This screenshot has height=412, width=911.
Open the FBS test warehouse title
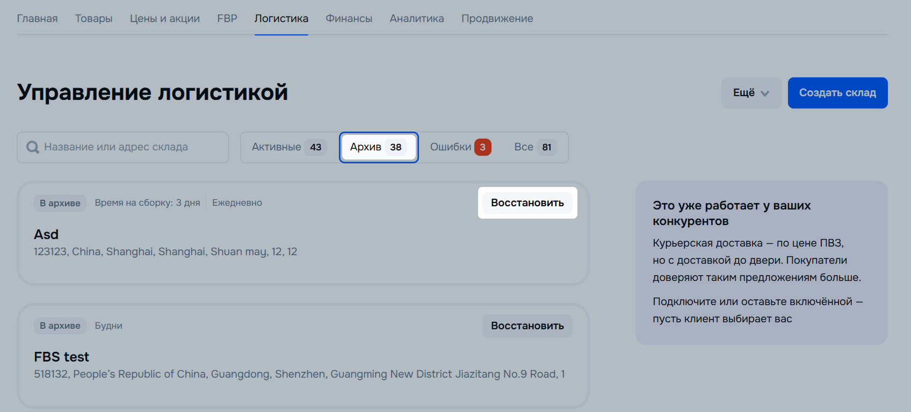click(61, 357)
